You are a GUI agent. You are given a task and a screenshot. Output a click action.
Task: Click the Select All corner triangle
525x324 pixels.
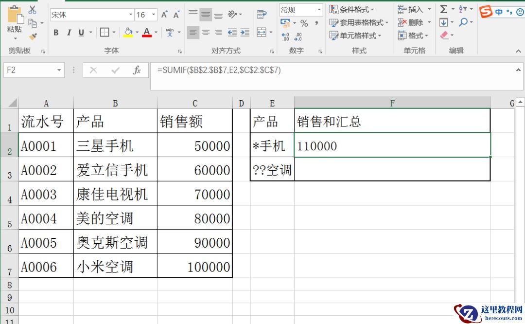12,103
